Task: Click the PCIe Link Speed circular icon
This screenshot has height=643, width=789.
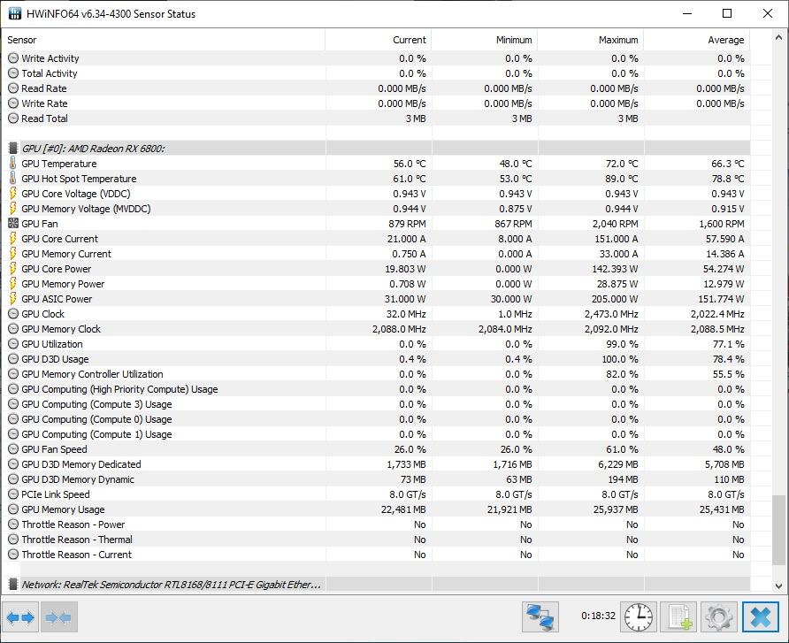Action: tap(13, 494)
